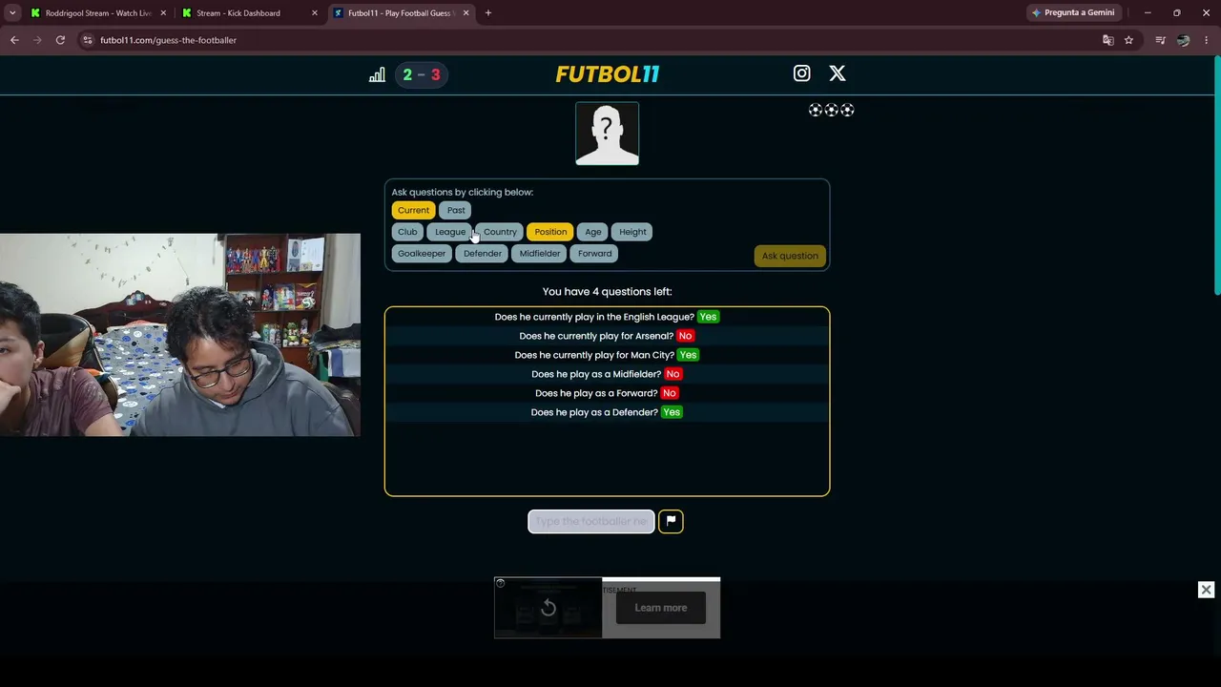Pick the Goalkeeper position option
This screenshot has width=1221, height=687.
pyautogui.click(x=422, y=254)
